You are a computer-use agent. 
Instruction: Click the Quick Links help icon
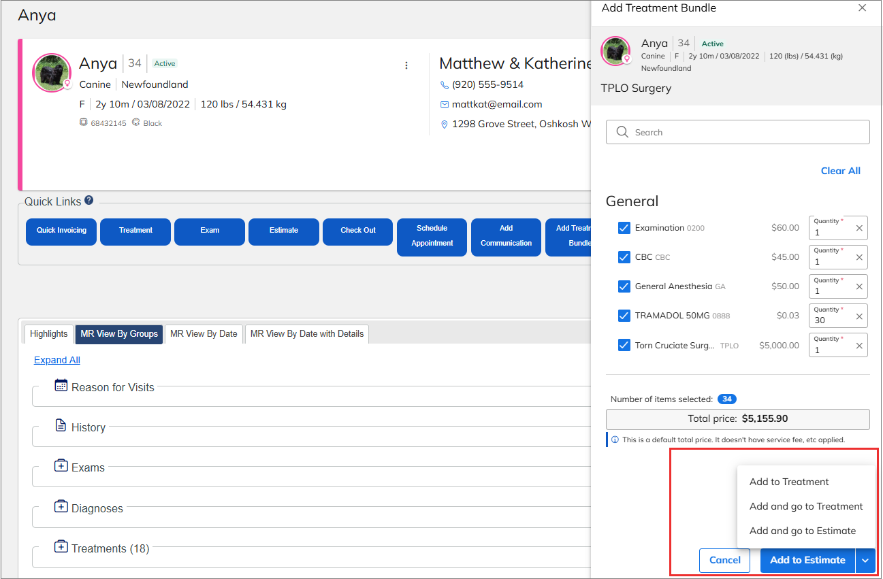tap(89, 201)
